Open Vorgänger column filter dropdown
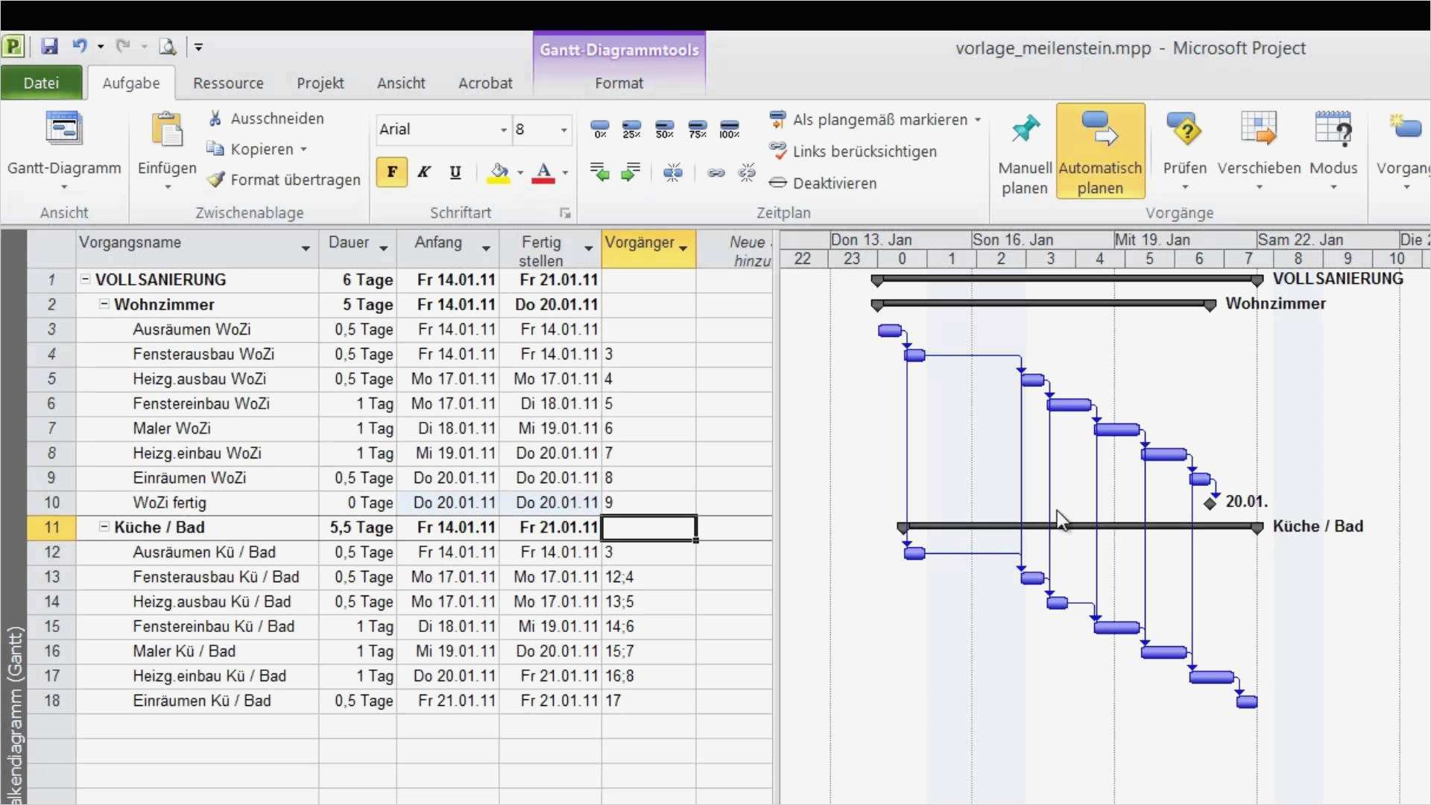Screen dimensions: 1431x805 coord(683,247)
